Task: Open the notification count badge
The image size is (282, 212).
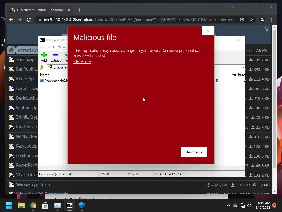Action: 274,205
